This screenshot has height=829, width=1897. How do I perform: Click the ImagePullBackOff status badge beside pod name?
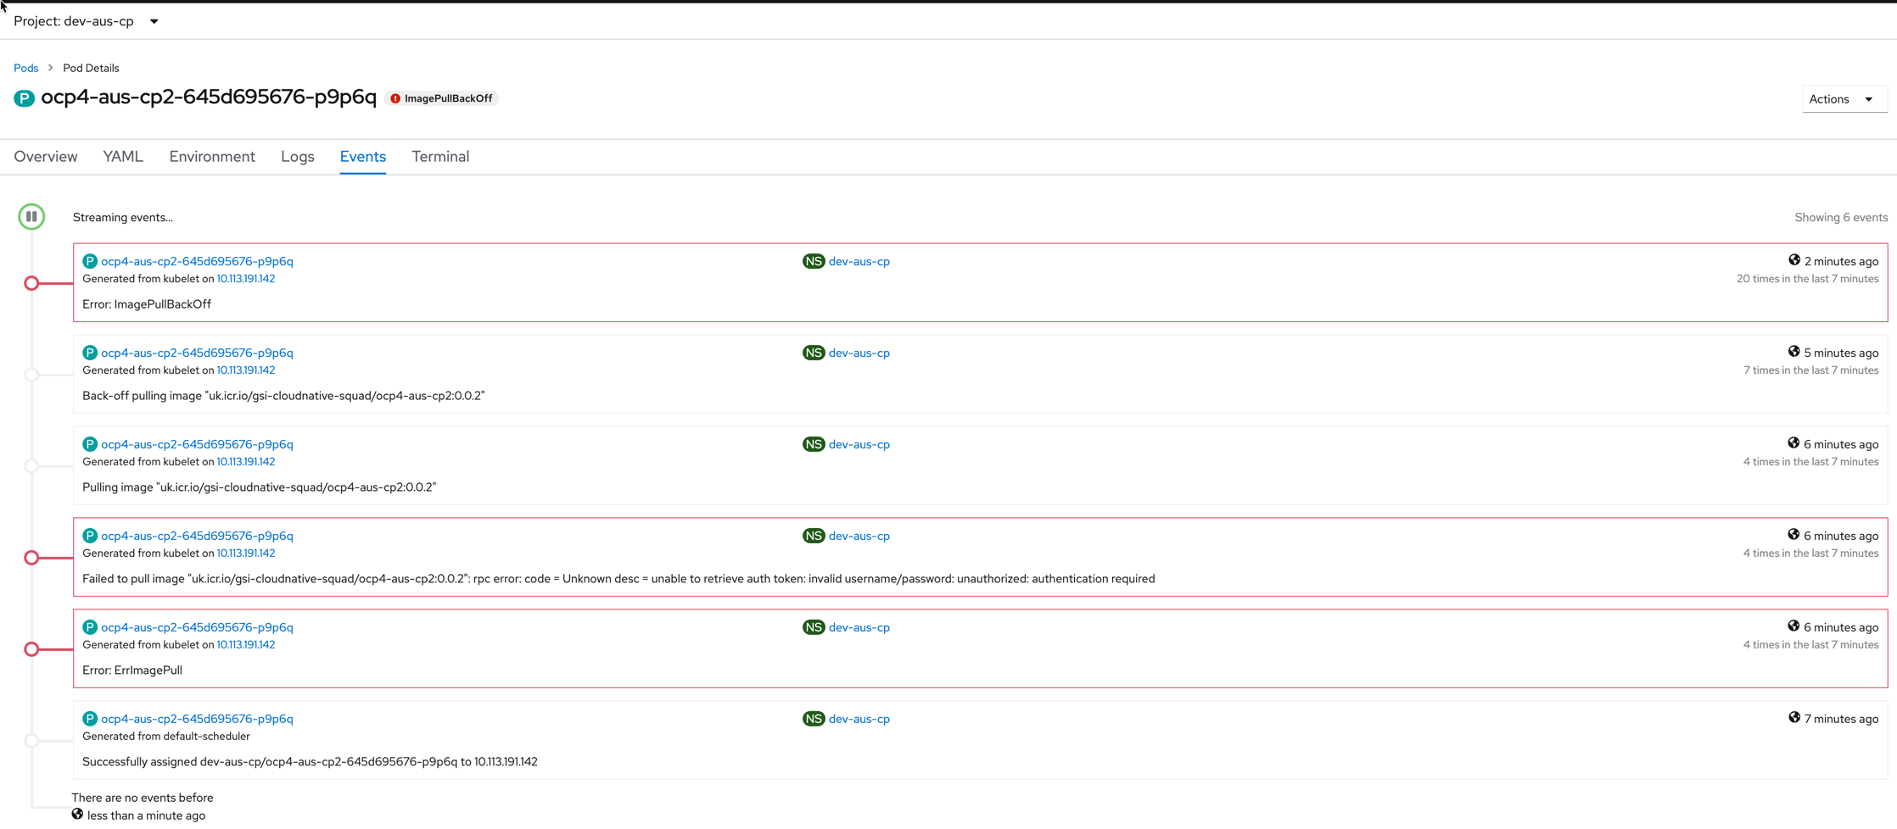pos(440,97)
